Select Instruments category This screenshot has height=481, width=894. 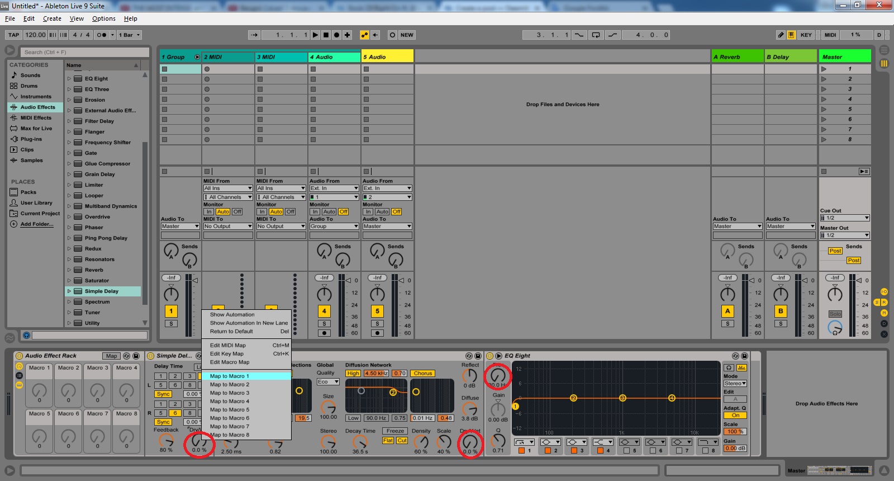[x=36, y=97]
